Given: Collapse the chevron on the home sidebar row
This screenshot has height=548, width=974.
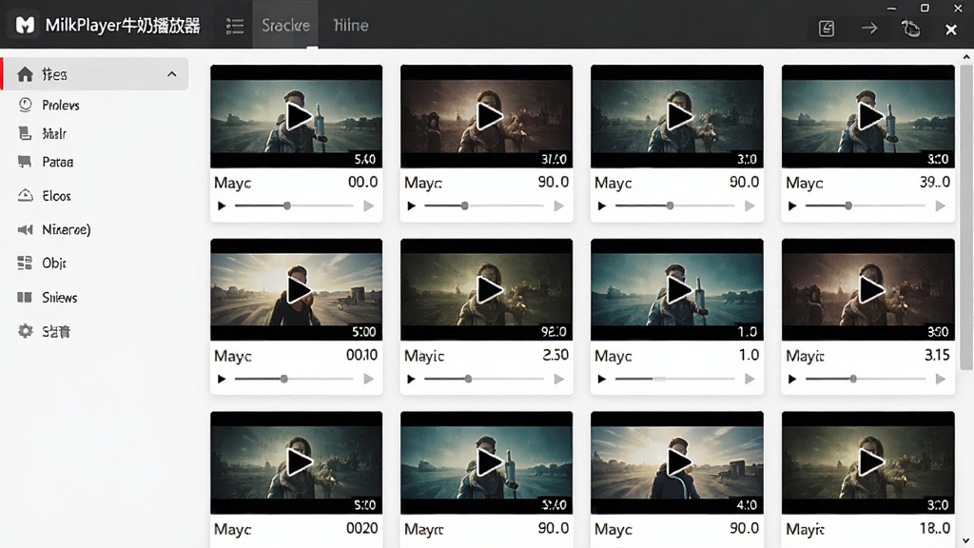Looking at the screenshot, I should [x=171, y=74].
